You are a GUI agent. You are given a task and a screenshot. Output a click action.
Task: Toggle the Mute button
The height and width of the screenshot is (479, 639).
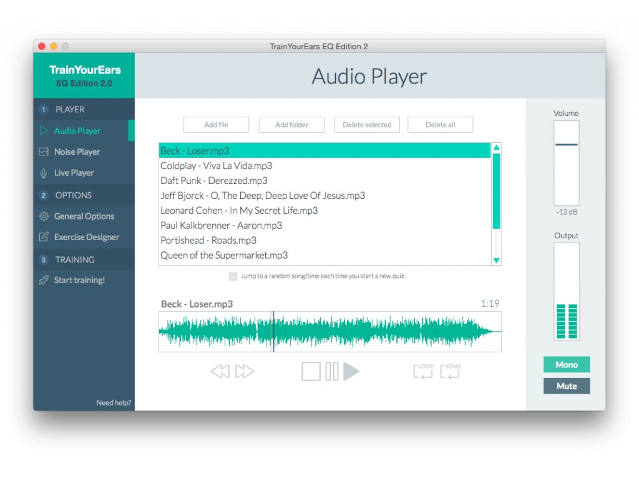pos(567,386)
